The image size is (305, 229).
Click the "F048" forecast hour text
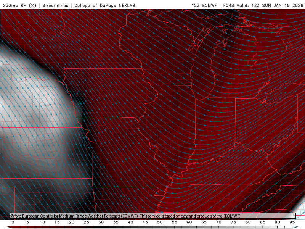[x=228, y=5]
